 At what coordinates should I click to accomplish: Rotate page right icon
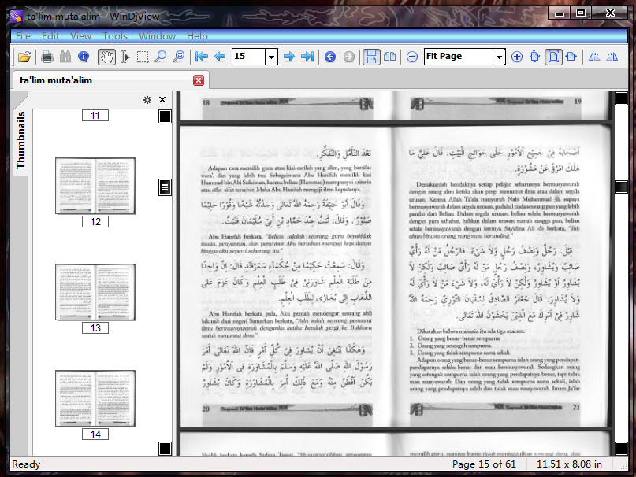(x=612, y=57)
